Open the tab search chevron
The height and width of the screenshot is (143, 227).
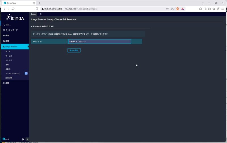point(203,3)
